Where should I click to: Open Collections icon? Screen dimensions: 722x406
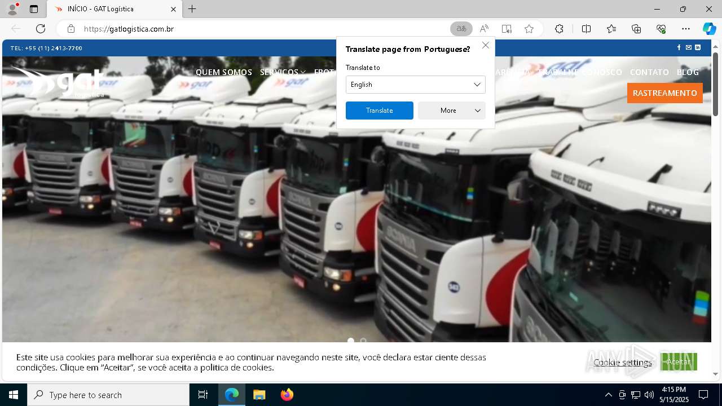coord(636,29)
